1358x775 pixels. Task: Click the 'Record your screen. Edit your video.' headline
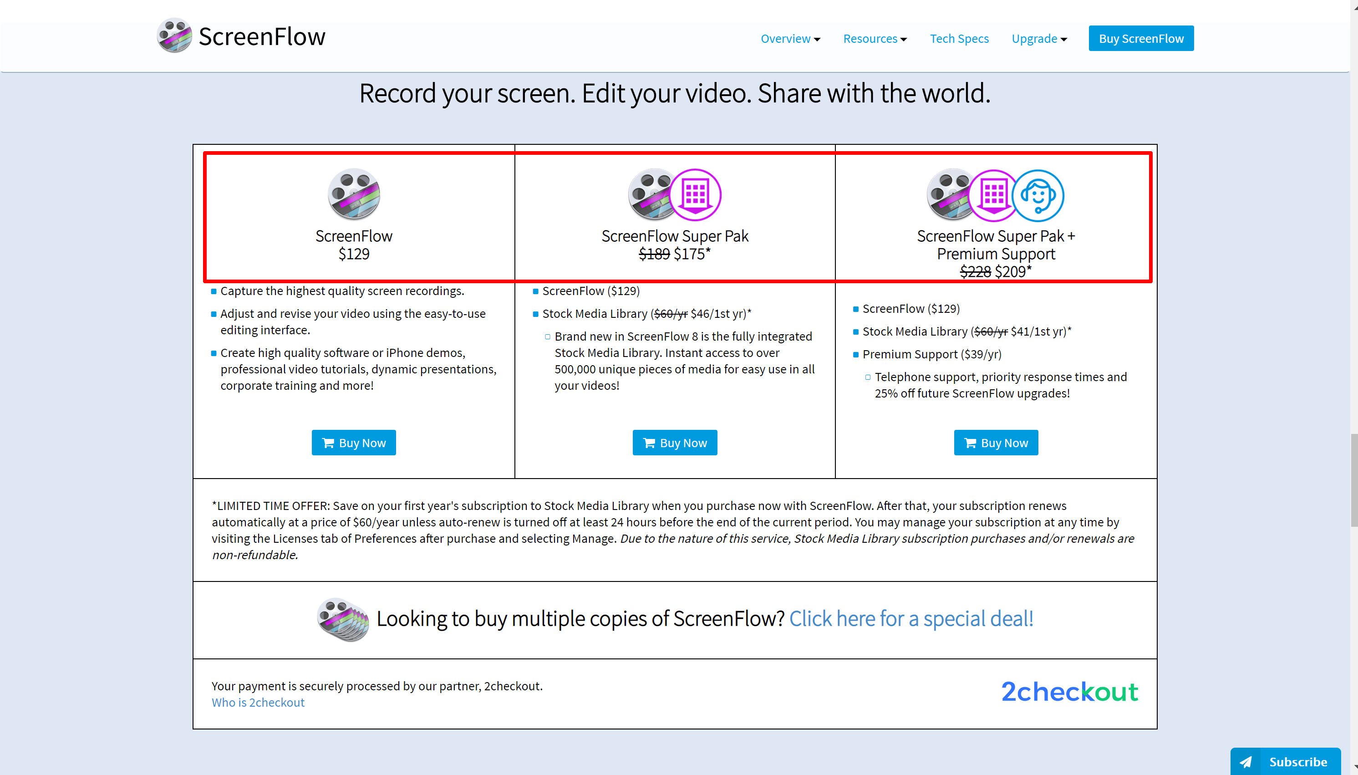(x=675, y=93)
